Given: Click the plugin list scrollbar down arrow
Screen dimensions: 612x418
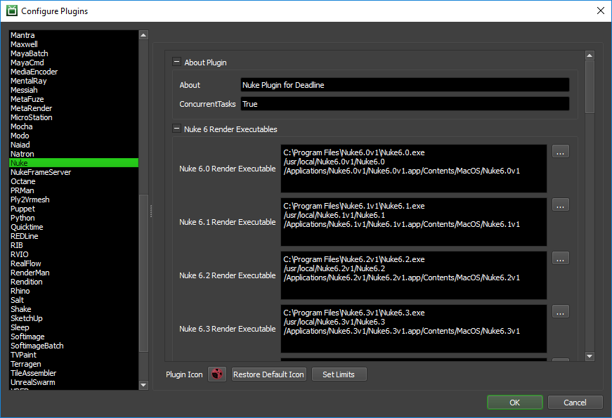Looking at the screenshot, I should pos(143,385).
